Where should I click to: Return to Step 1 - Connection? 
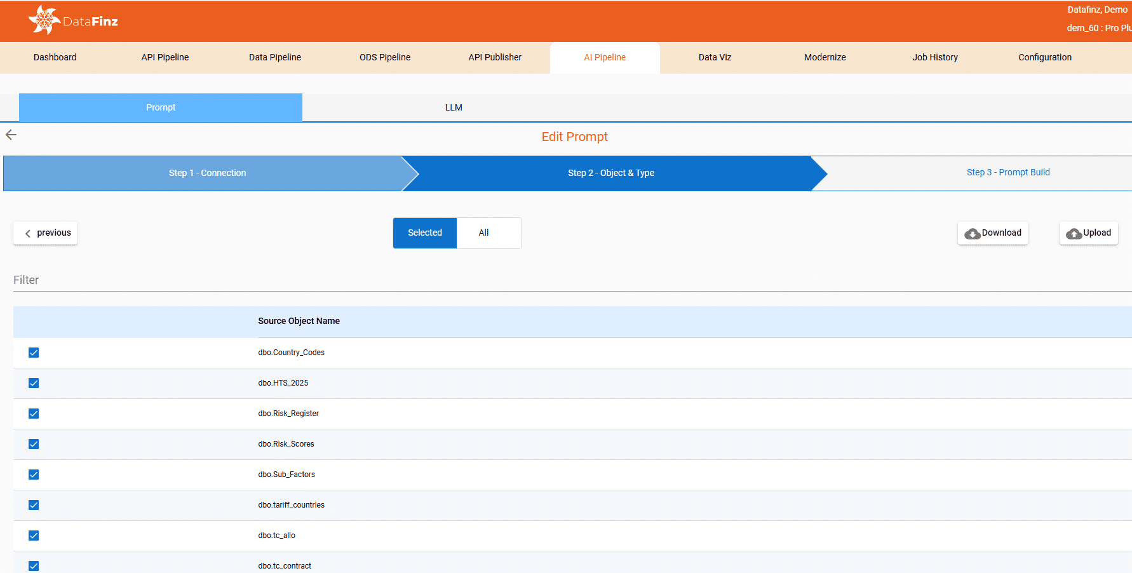(x=207, y=173)
